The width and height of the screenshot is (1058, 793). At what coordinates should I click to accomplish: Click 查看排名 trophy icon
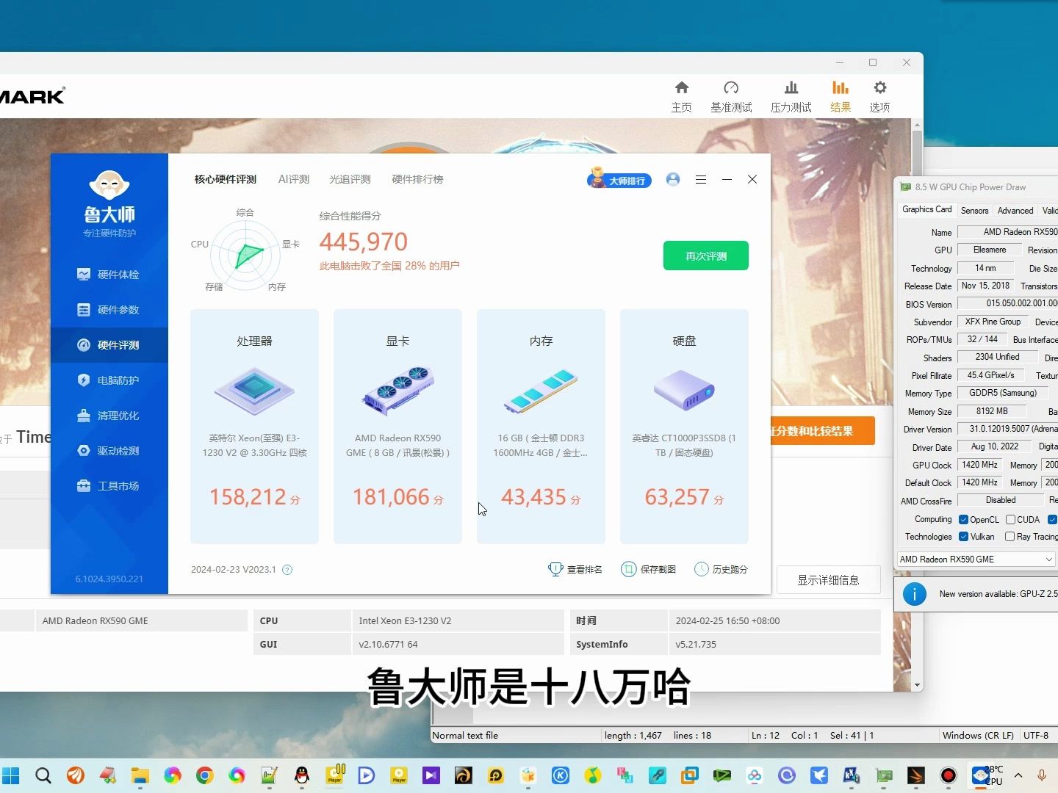click(555, 569)
